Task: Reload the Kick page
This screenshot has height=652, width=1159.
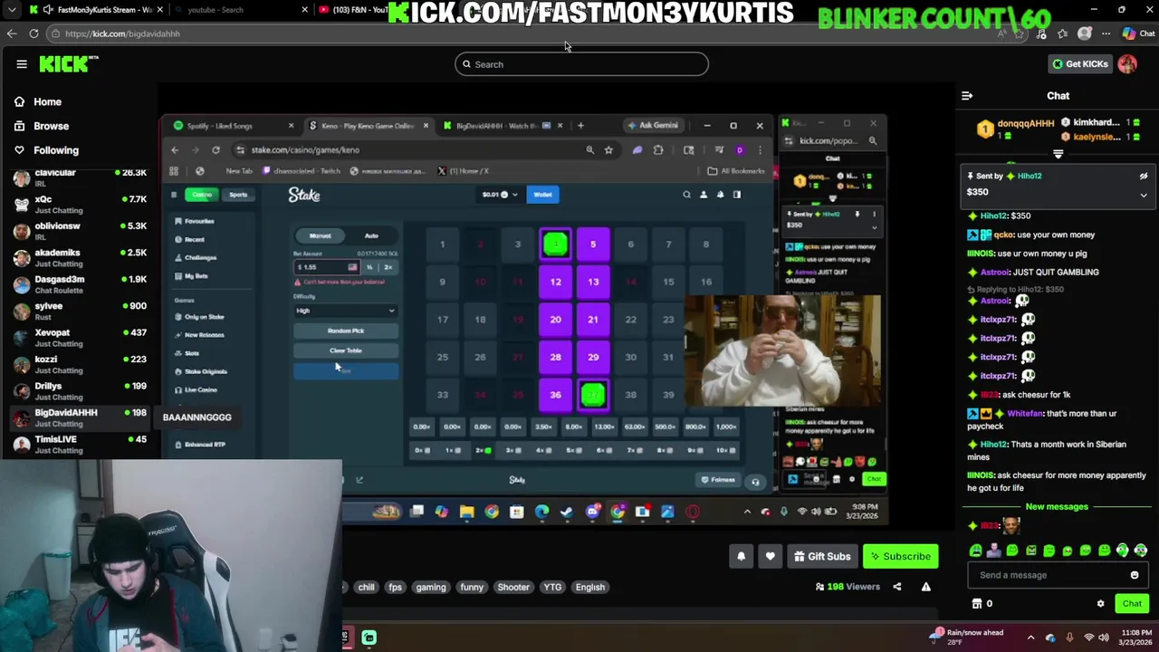Action: [34, 34]
